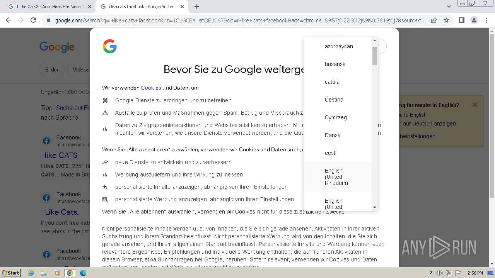Pick Dansk language option

tap(338, 135)
